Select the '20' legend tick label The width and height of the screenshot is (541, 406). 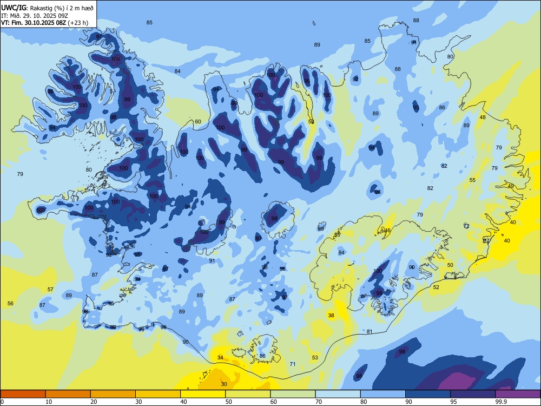pyautogui.click(x=94, y=402)
